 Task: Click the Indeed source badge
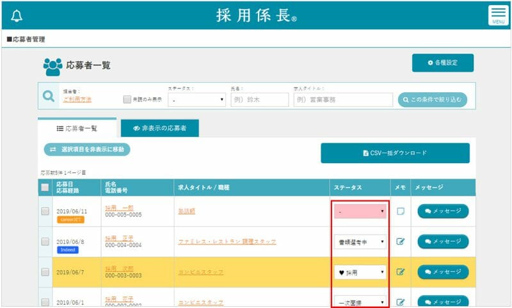pos(68,250)
